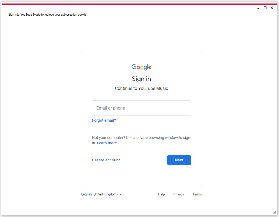The width and height of the screenshot is (279, 217).
Task: Follow the Learn more link
Action: pyautogui.click(x=107, y=143)
